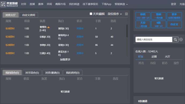
Task: Click the 充值 recharge link
Action: point(182,4)
